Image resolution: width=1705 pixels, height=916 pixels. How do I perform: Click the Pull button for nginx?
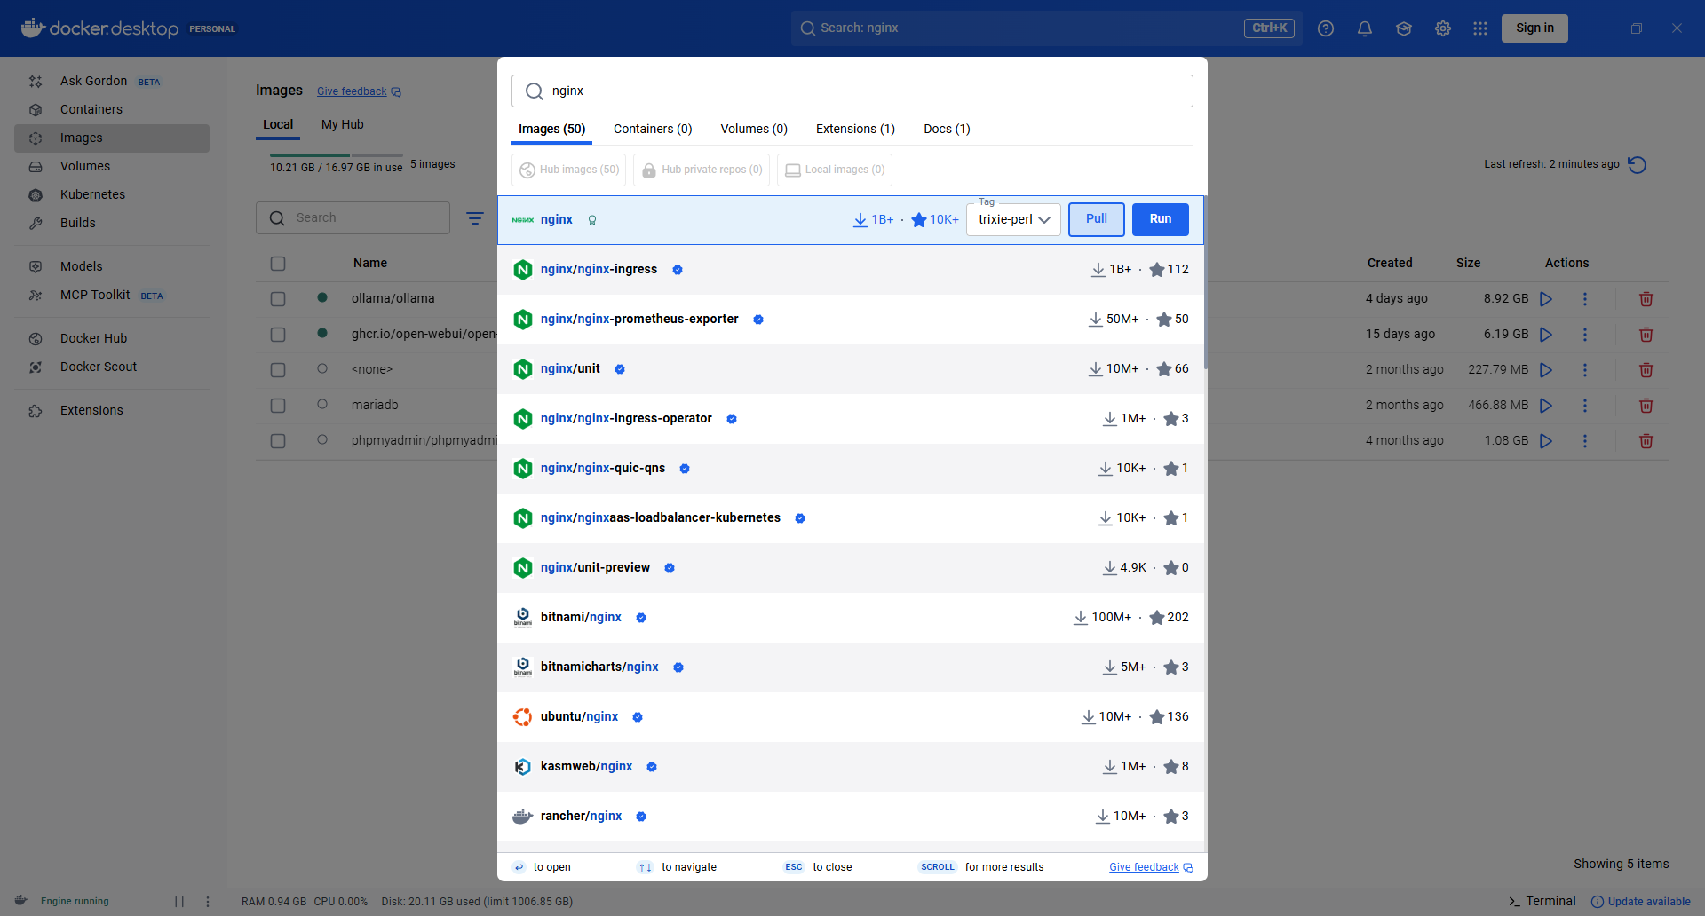coord(1097,219)
